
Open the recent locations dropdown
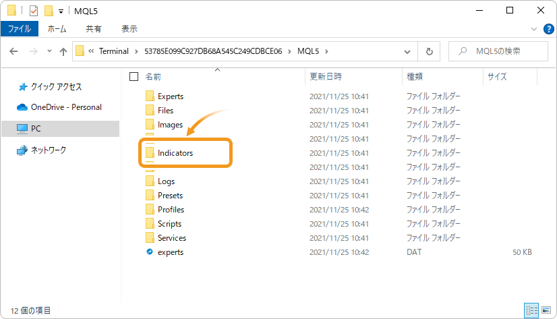[x=49, y=51]
